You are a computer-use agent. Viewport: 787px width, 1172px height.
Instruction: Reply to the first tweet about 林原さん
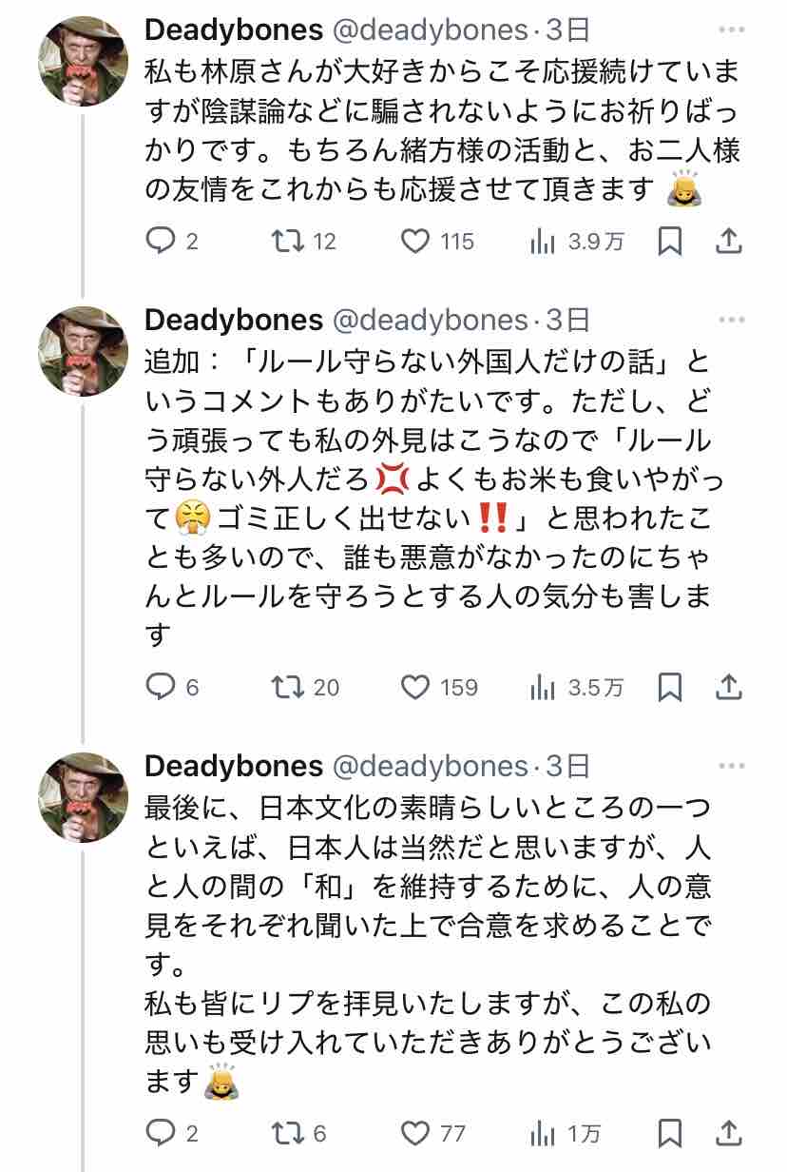tap(161, 242)
